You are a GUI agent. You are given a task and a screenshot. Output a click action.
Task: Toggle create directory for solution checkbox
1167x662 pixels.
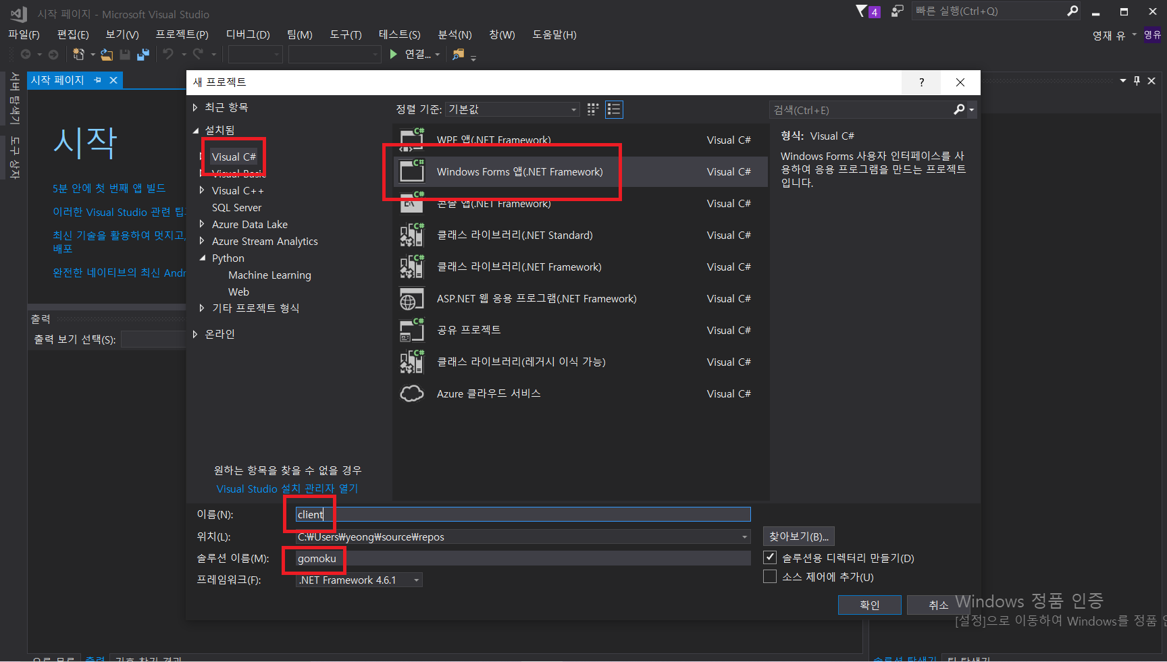pyautogui.click(x=770, y=557)
